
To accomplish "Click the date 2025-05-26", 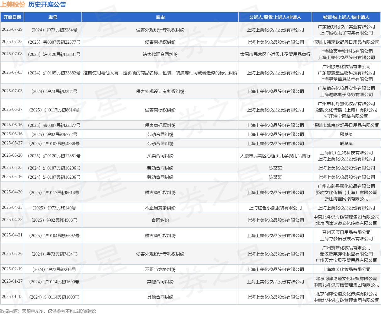I will (x=12, y=155).
